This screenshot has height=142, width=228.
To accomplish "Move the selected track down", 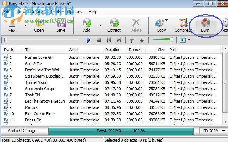I will tap(142, 40).
